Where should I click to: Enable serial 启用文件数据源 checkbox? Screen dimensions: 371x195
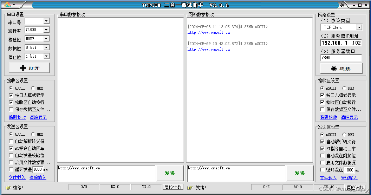11,162
